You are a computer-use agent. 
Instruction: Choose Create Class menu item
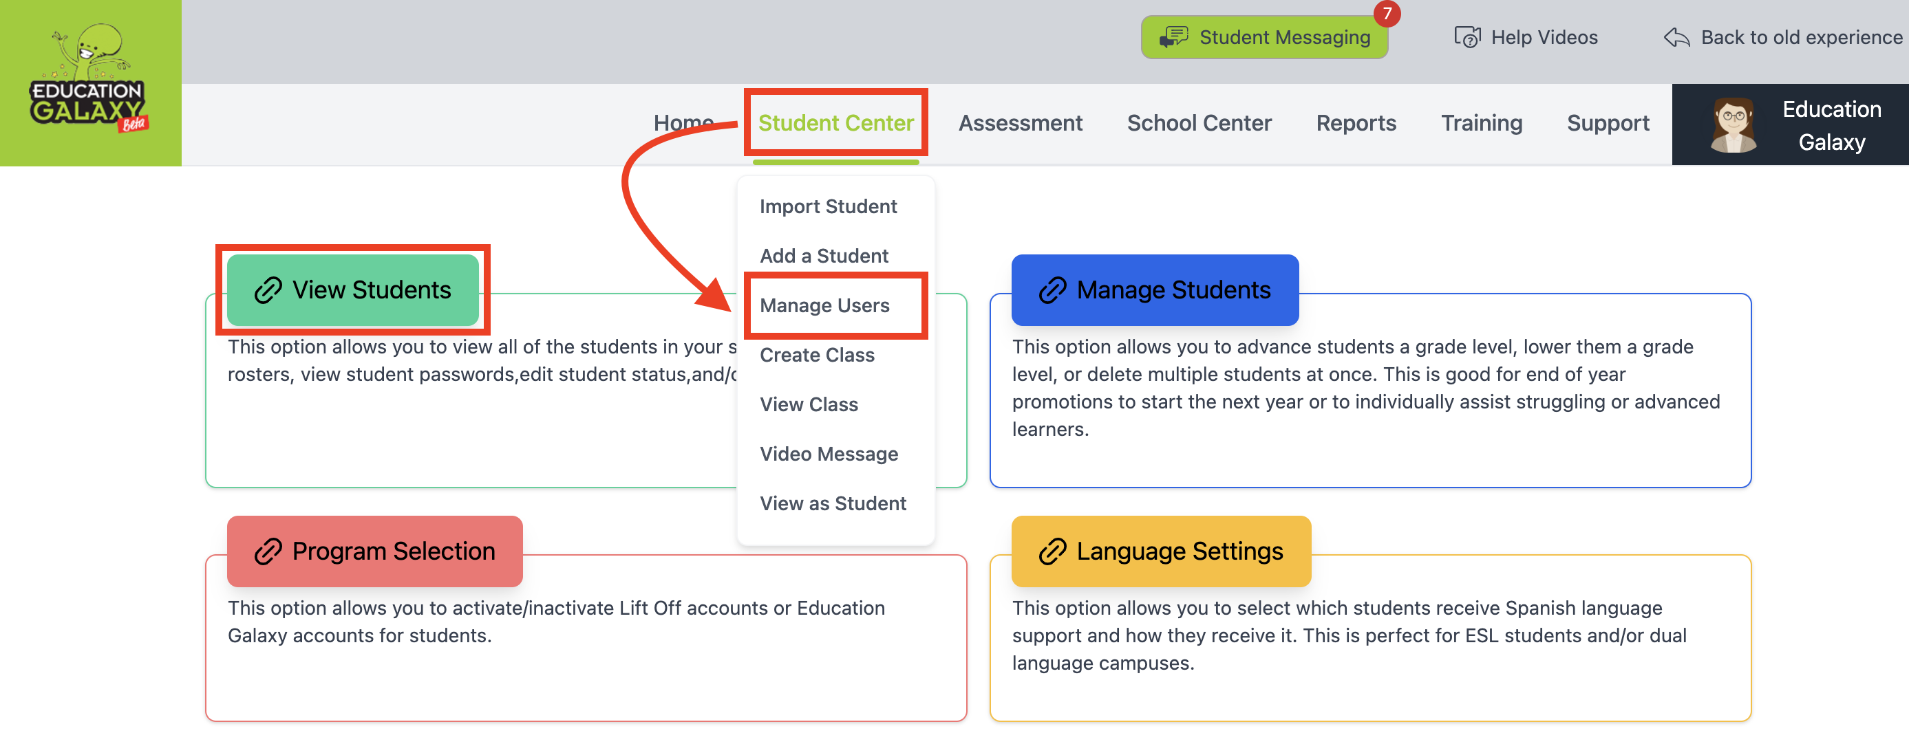(817, 355)
